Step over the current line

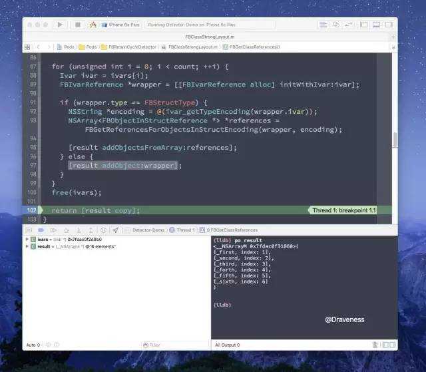[67, 230]
